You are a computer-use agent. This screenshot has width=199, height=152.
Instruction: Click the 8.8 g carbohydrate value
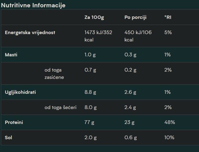tap(91, 92)
